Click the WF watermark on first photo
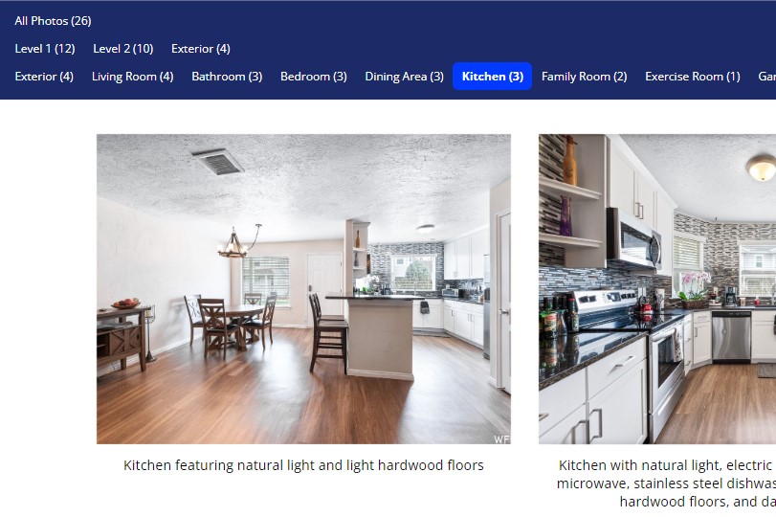 click(x=501, y=438)
